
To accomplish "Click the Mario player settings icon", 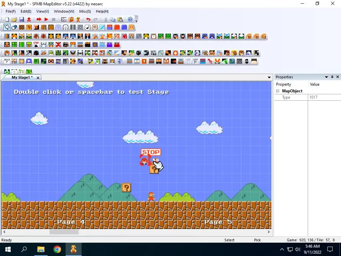I will 78,19.
